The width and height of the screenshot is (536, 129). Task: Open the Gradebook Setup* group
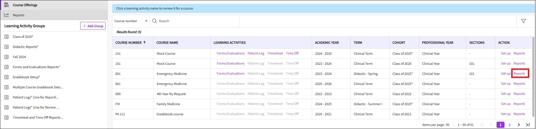click(x=26, y=77)
